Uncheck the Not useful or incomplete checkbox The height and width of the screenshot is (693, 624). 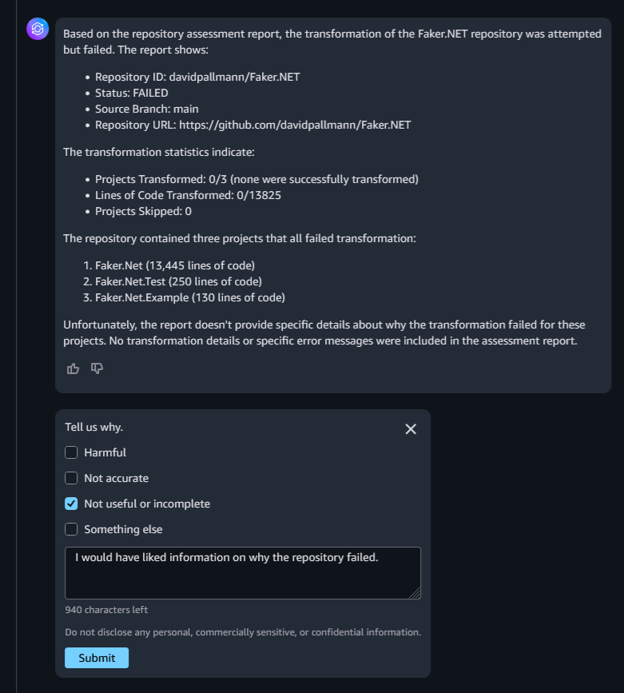[71, 504]
